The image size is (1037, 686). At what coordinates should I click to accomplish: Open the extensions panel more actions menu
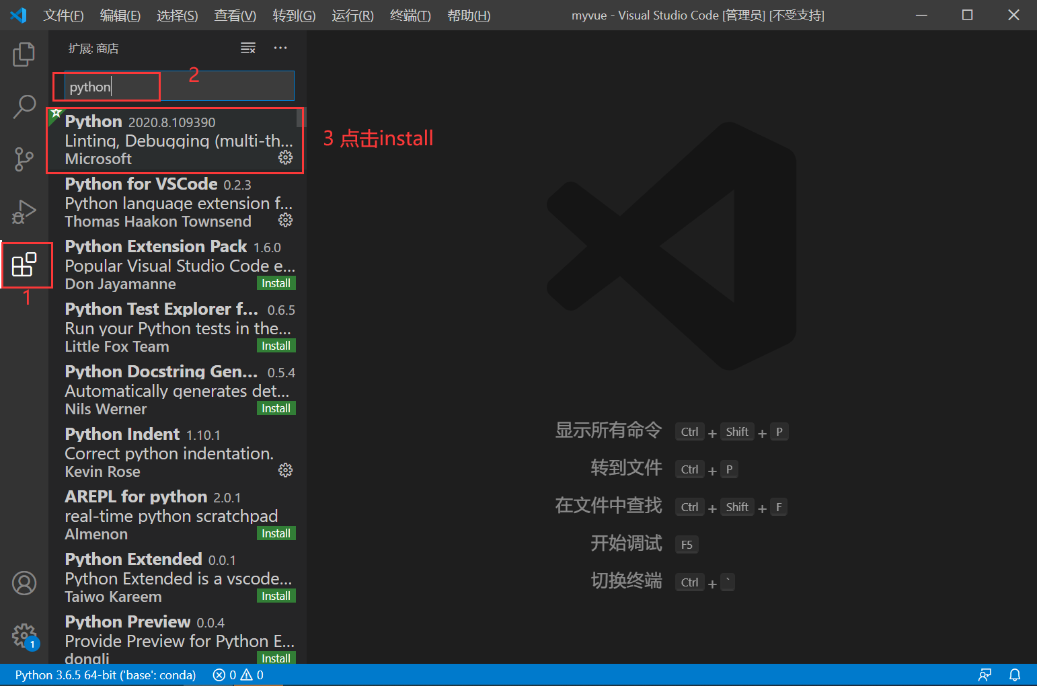(280, 48)
